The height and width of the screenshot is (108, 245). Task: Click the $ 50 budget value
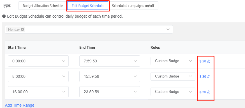[x=203, y=92]
